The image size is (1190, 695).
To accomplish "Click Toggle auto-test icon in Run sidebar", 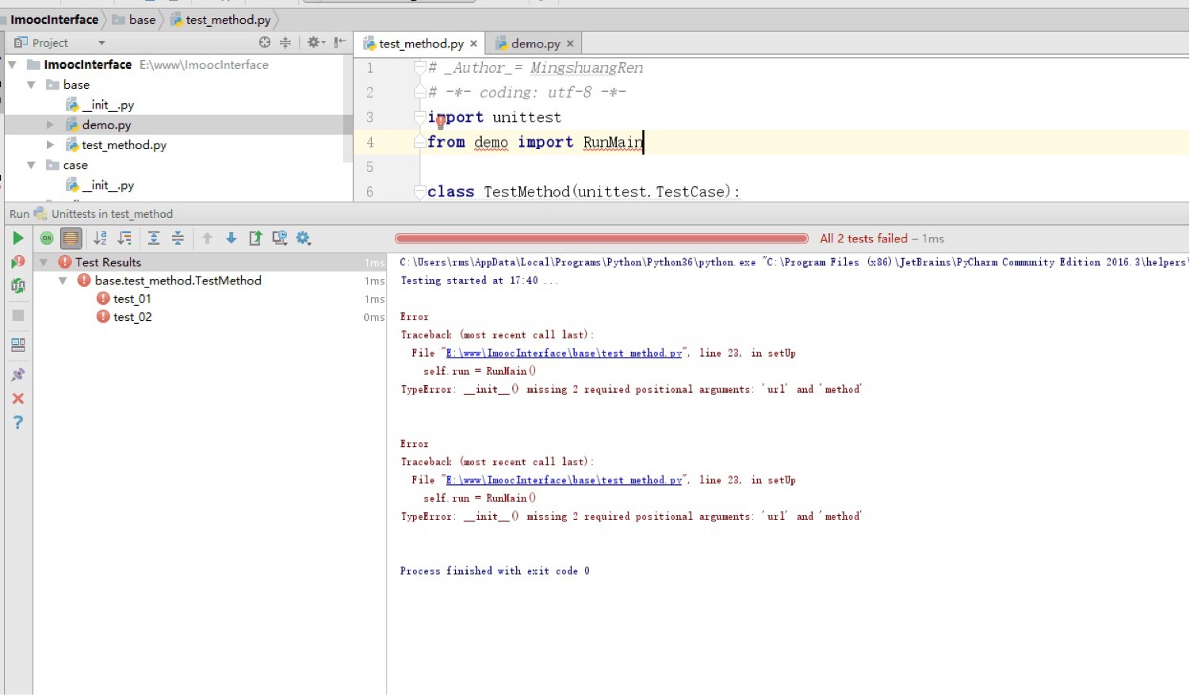I will (17, 286).
